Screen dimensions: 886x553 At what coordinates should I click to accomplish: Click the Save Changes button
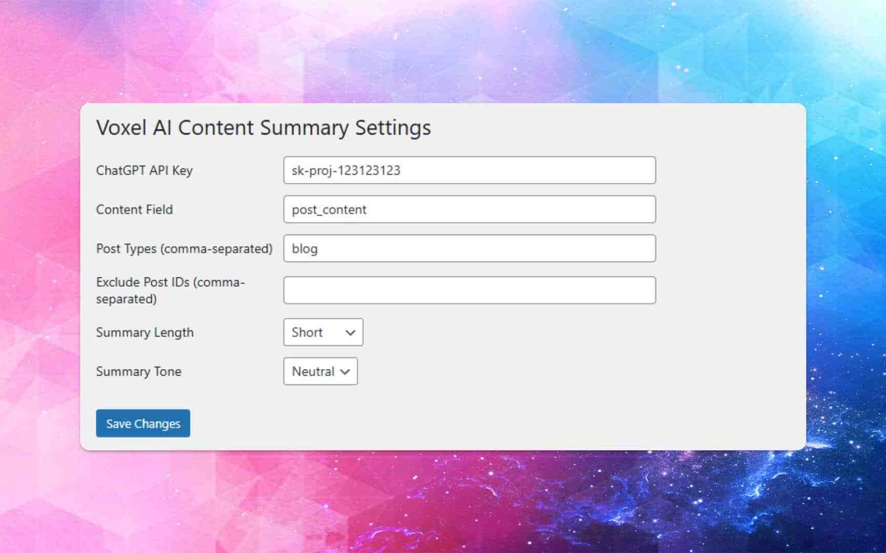[143, 423]
